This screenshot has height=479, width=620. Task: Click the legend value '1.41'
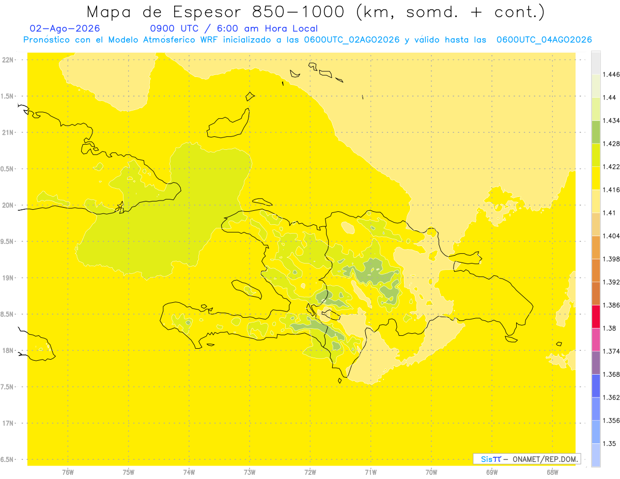click(609, 213)
